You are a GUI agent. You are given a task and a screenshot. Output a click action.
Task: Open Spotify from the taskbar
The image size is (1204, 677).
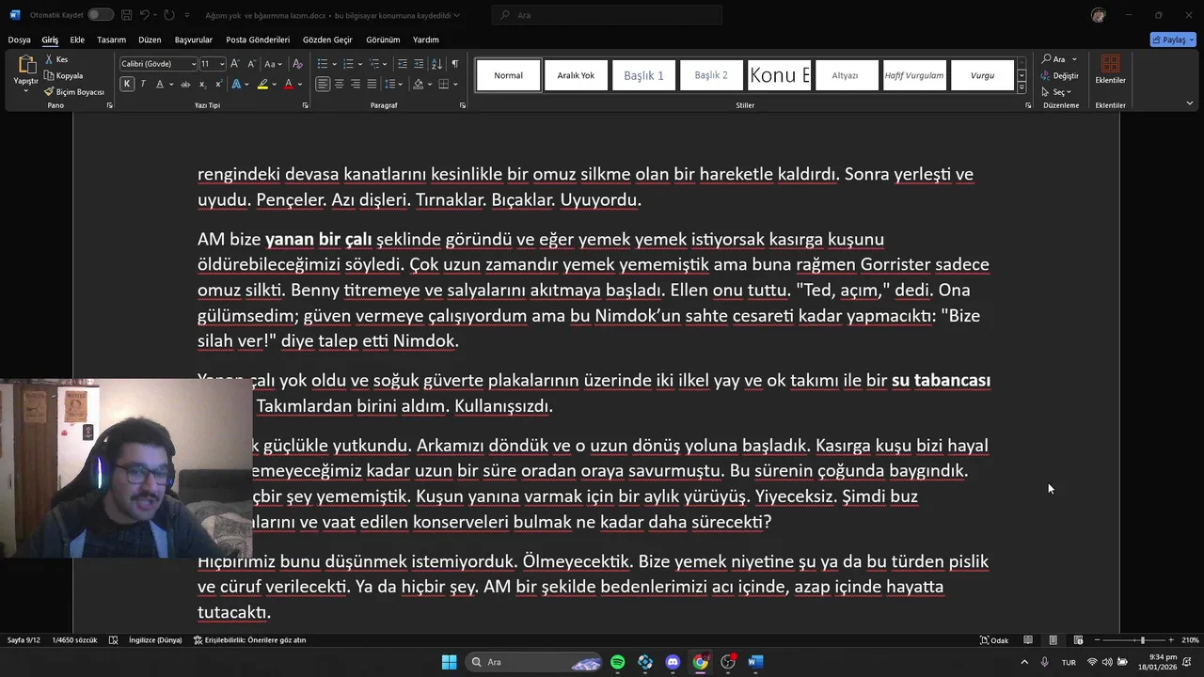coord(617,662)
